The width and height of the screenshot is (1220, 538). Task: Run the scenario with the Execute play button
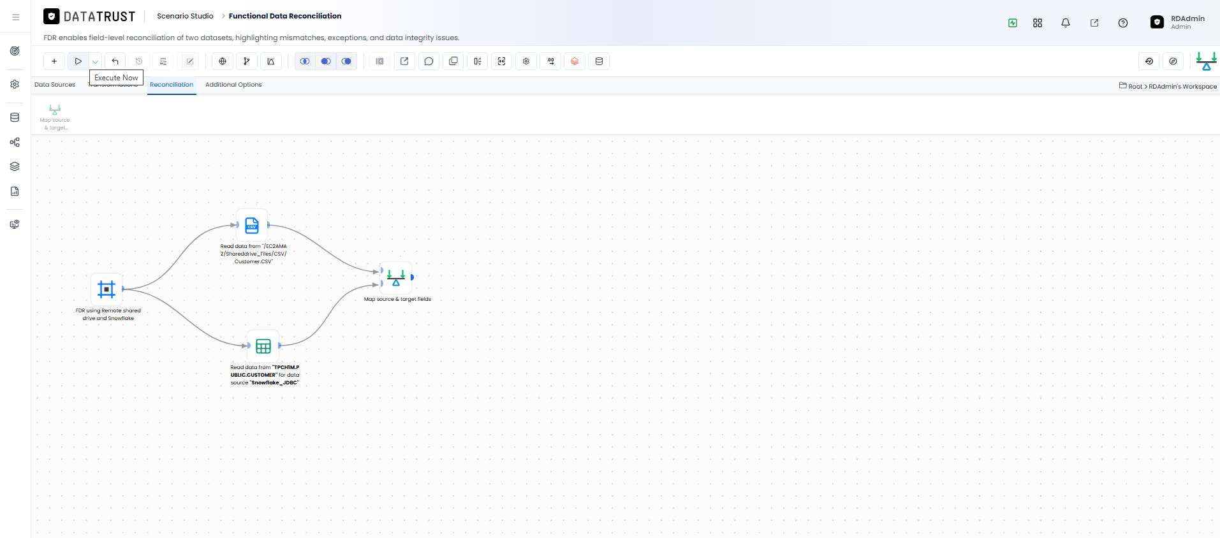78,61
